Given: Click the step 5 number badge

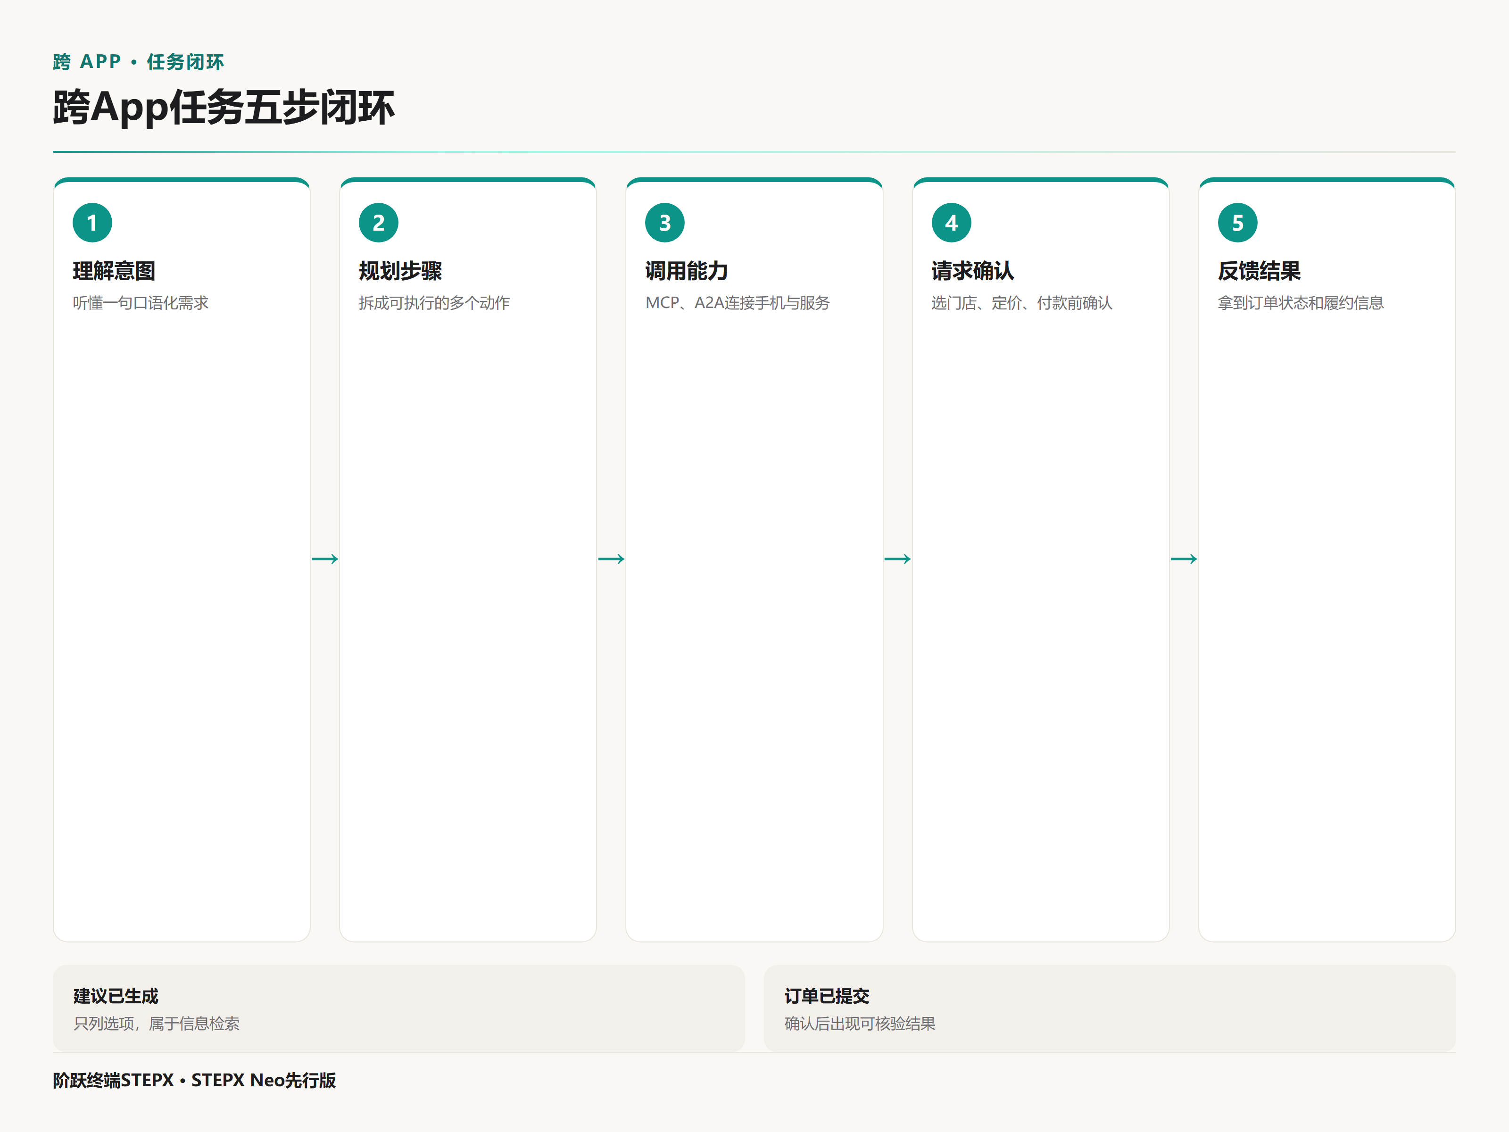Looking at the screenshot, I should [1237, 223].
